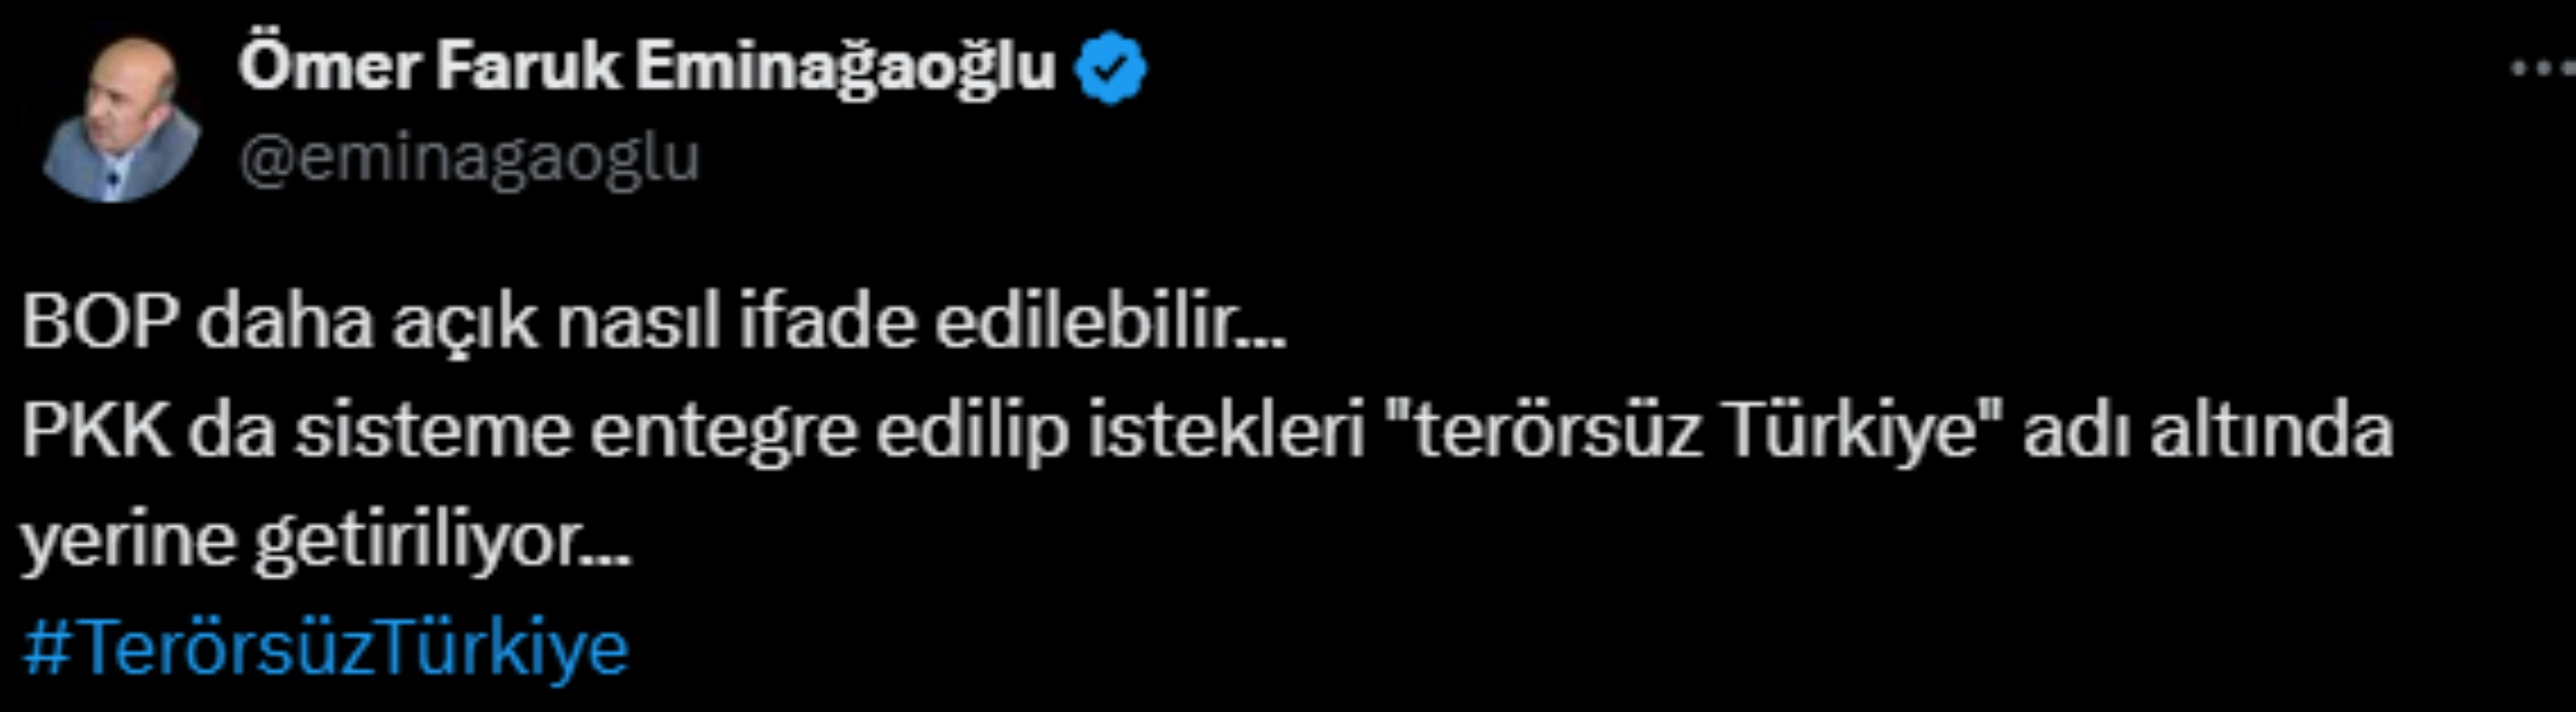Open the three-dot more options menu

coord(2544,68)
